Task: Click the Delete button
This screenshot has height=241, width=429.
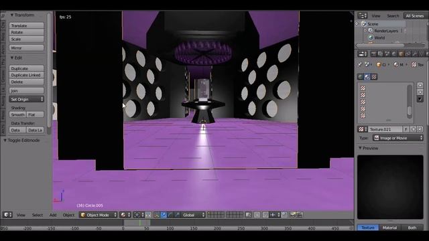Action: pos(27,82)
